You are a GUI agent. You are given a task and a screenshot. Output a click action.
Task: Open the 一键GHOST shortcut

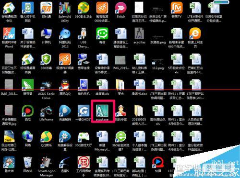(84, 111)
